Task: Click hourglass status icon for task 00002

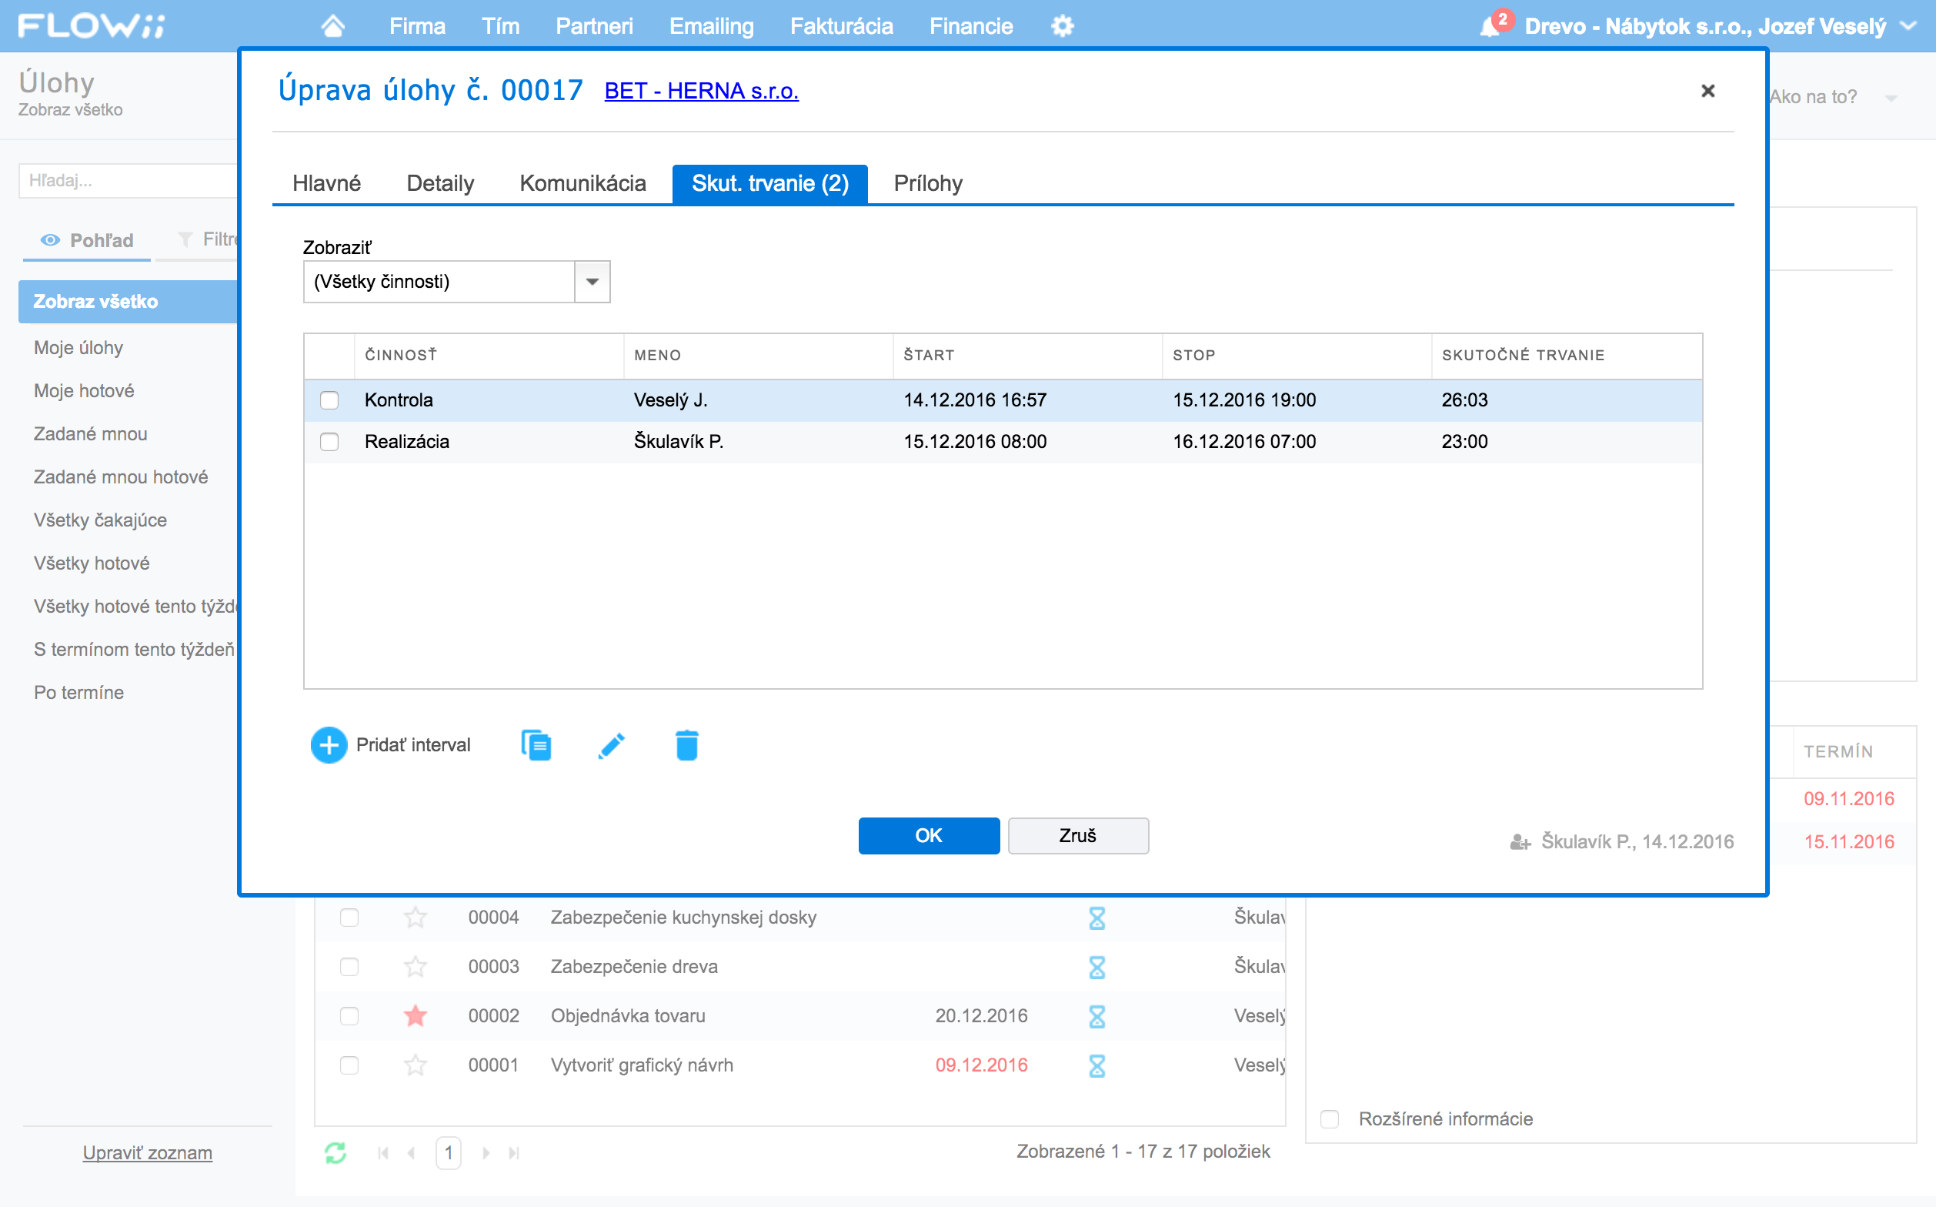Action: point(1097,1016)
